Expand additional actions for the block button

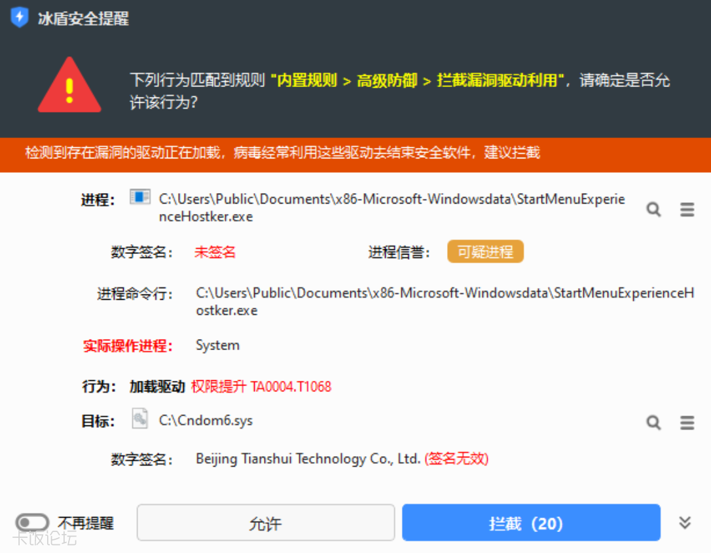pyautogui.click(x=685, y=523)
